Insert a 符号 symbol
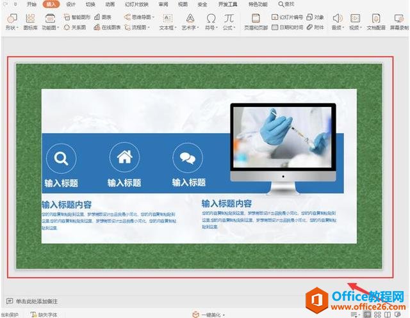The width and height of the screenshot is (410, 318). tap(211, 22)
